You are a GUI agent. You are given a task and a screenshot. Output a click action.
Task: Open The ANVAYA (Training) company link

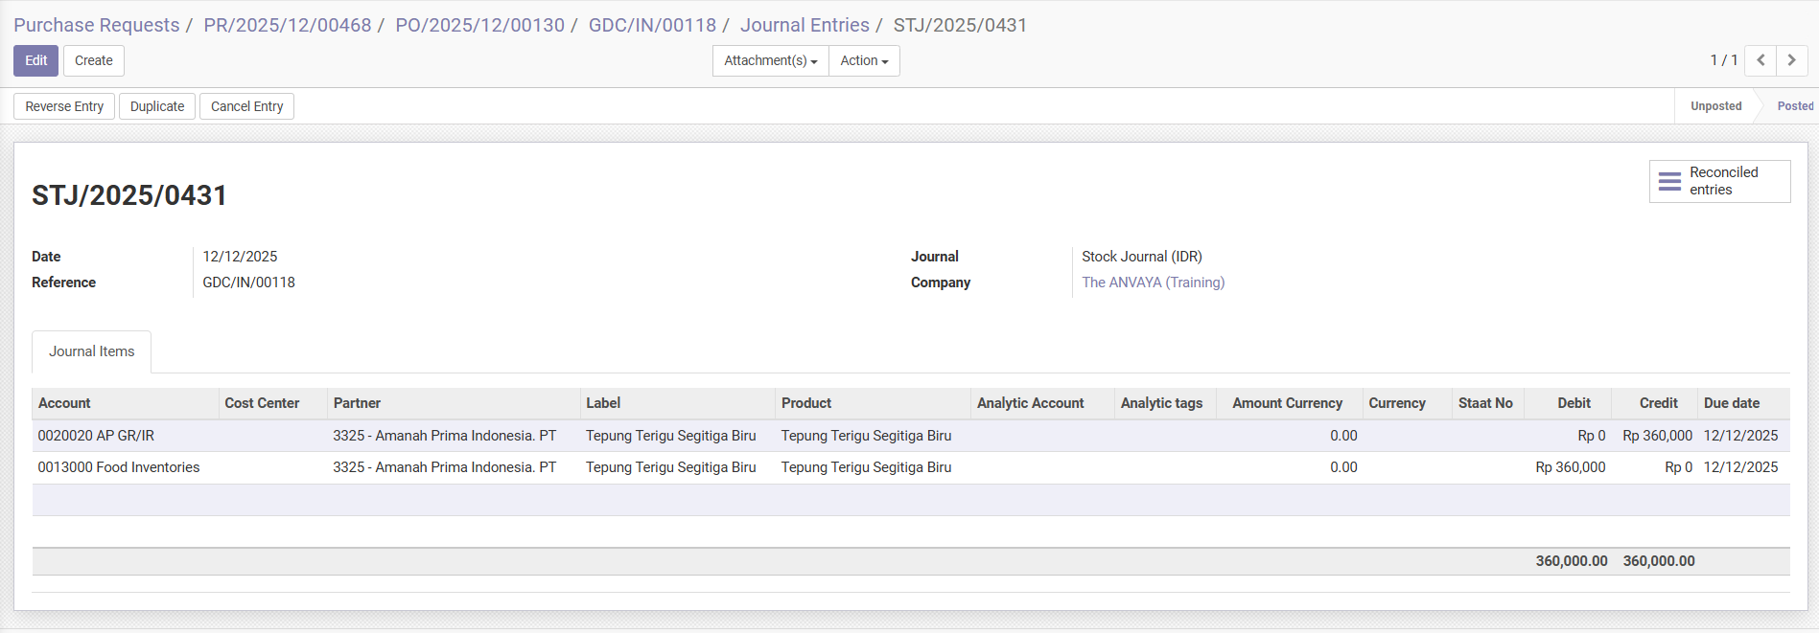pos(1153,283)
